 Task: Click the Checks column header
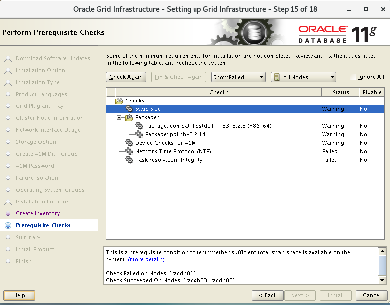point(218,92)
